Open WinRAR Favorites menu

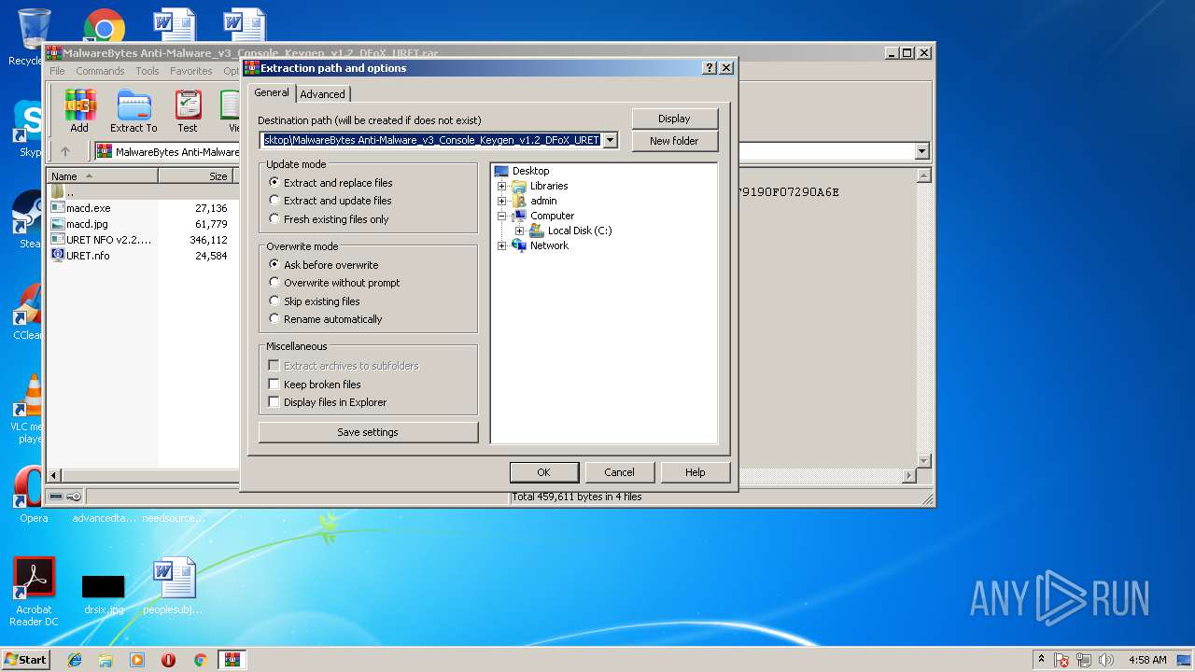coord(191,71)
